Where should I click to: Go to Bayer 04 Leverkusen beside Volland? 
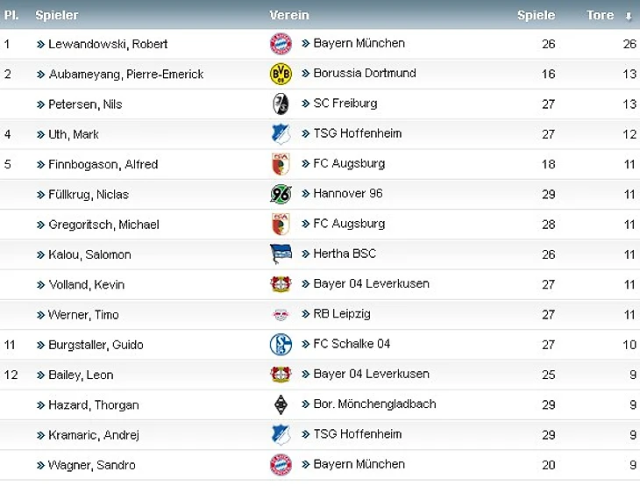(371, 284)
